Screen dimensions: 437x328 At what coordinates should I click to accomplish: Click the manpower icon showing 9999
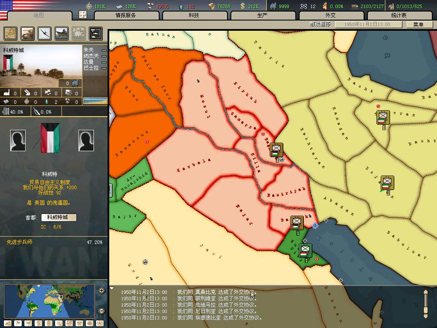(273, 6)
